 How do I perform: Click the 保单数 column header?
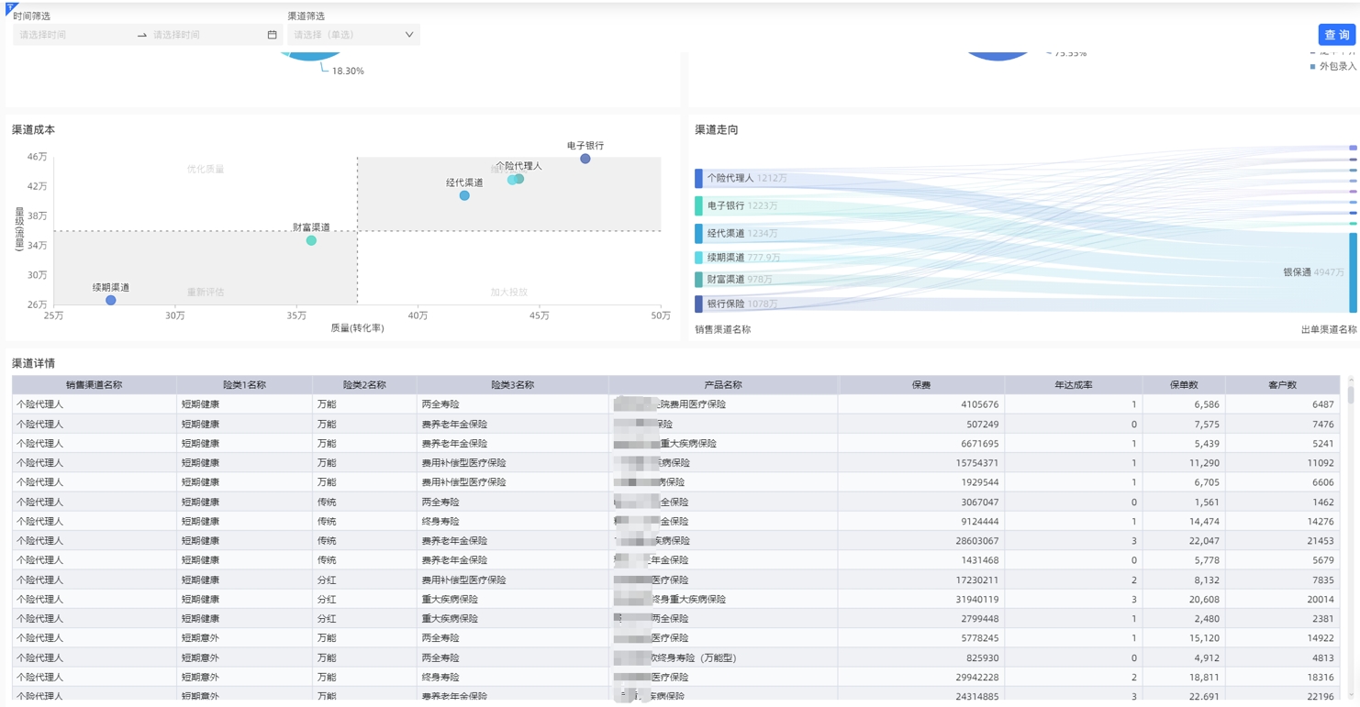click(x=1184, y=385)
